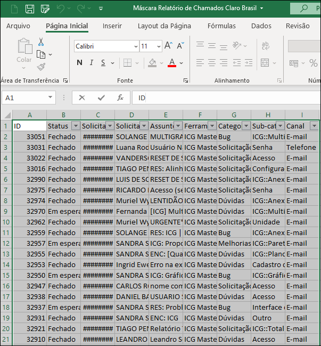Increase indent
The height and width of the screenshot is (346, 321).
[249, 63]
